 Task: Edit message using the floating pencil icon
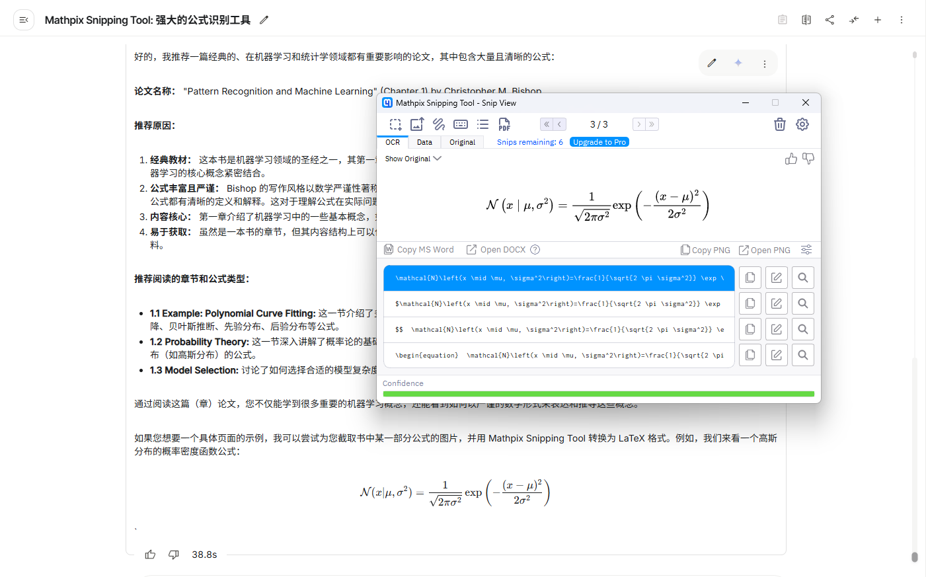(712, 63)
